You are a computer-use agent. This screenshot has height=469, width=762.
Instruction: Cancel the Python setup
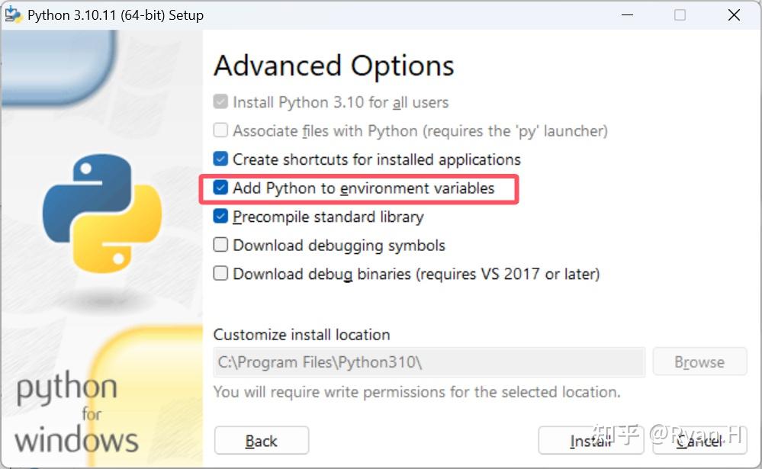pos(699,440)
